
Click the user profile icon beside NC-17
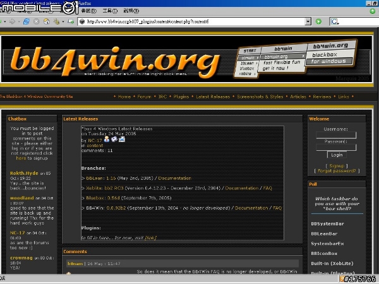pos(107,139)
